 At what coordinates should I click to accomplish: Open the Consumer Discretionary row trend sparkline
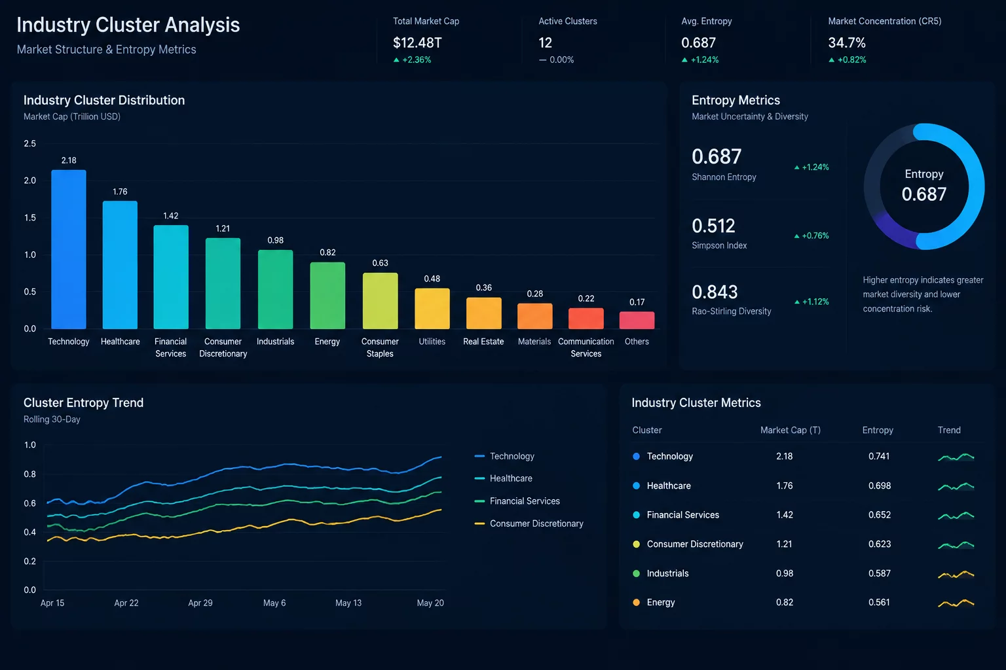[x=956, y=544]
